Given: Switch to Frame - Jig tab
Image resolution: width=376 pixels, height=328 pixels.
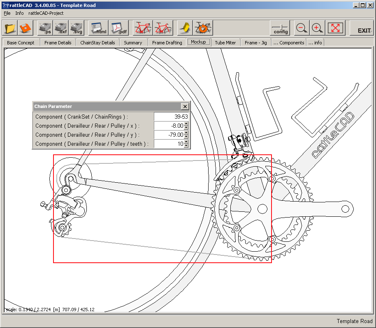Looking at the screenshot, I should click(255, 43).
